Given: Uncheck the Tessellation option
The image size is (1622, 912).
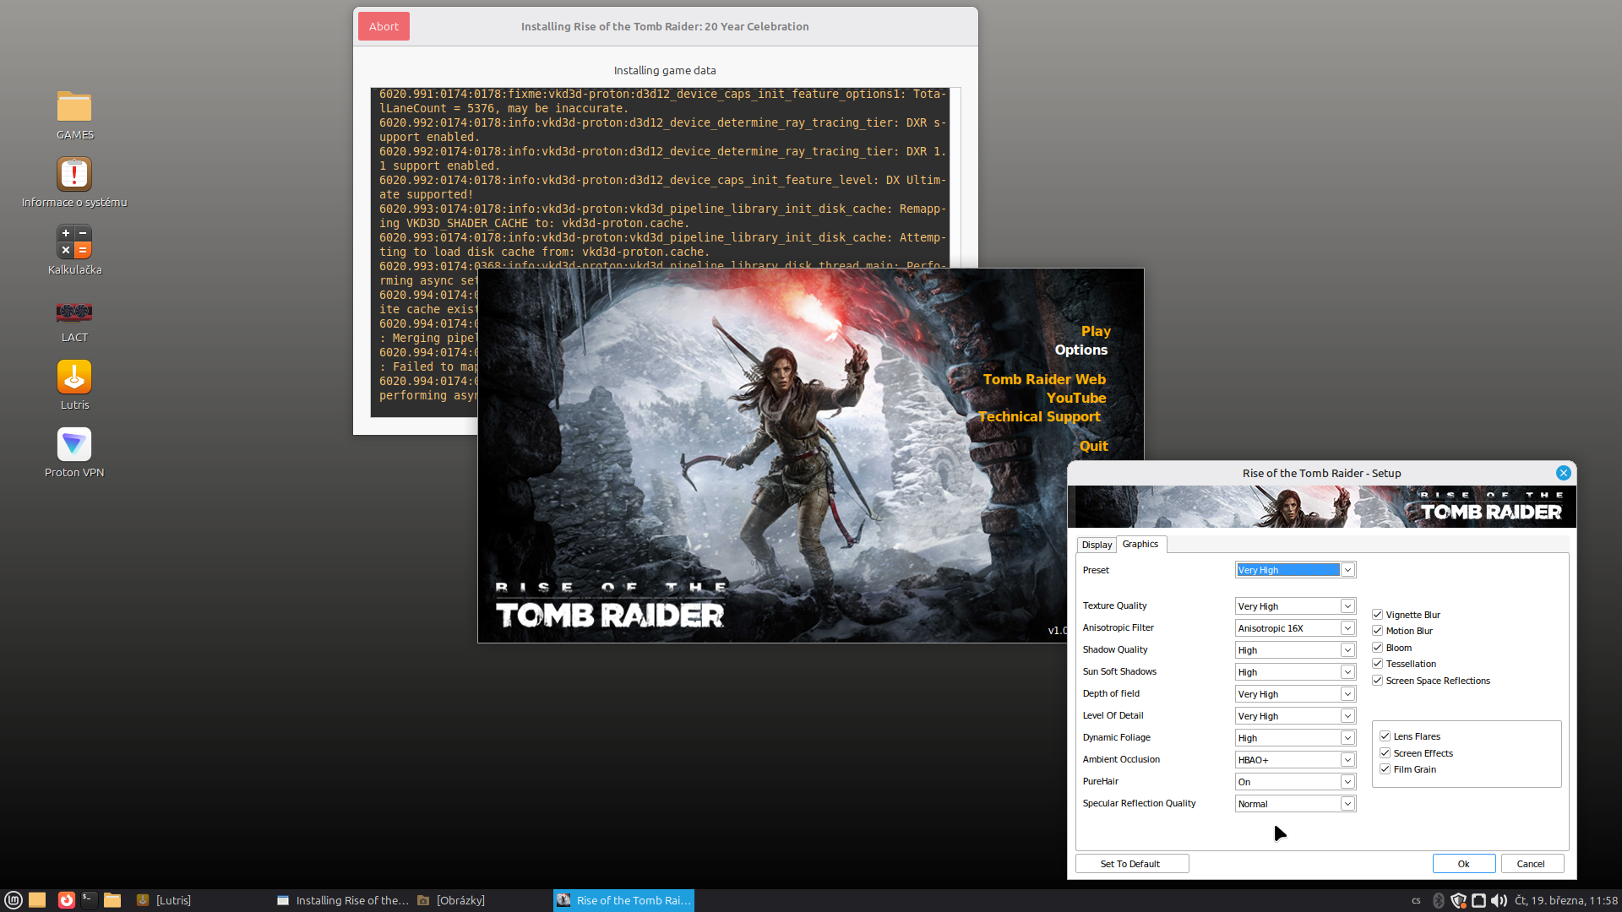Looking at the screenshot, I should (1378, 664).
